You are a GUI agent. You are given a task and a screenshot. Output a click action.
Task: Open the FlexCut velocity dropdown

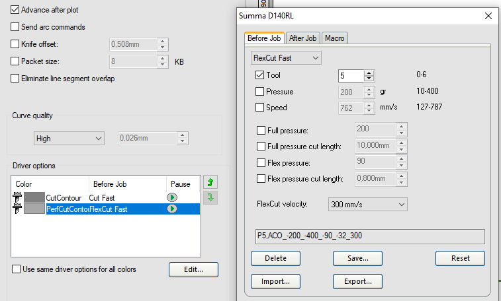click(x=368, y=205)
